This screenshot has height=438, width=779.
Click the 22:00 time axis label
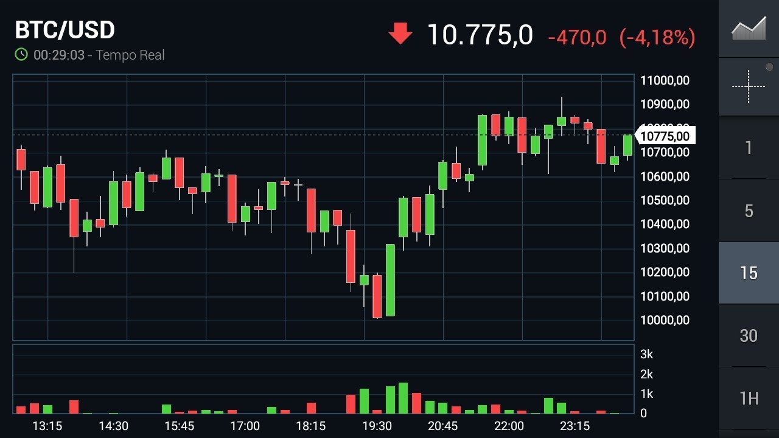tap(509, 426)
